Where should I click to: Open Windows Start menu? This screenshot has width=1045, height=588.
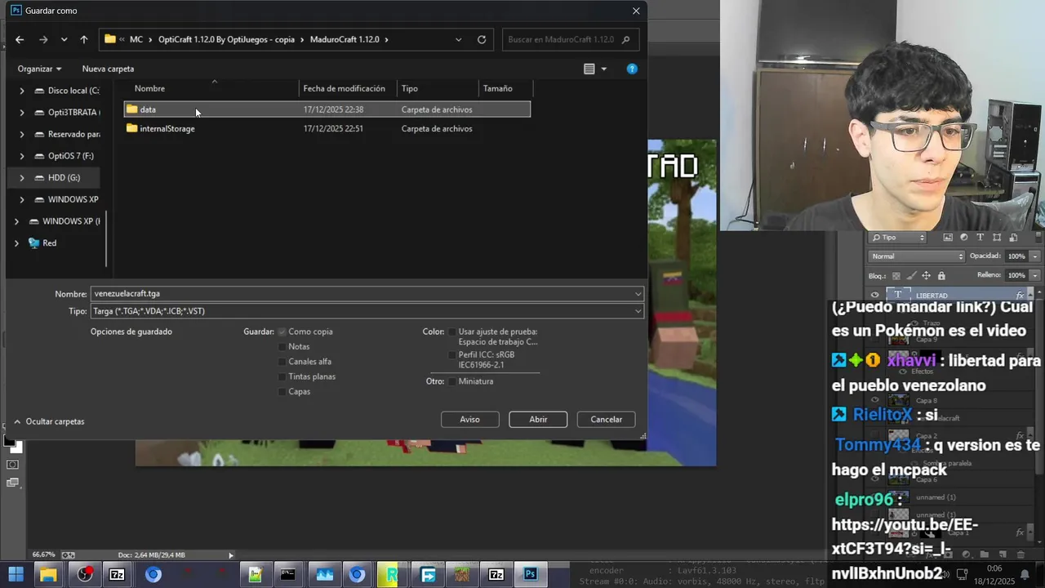pyautogui.click(x=16, y=574)
